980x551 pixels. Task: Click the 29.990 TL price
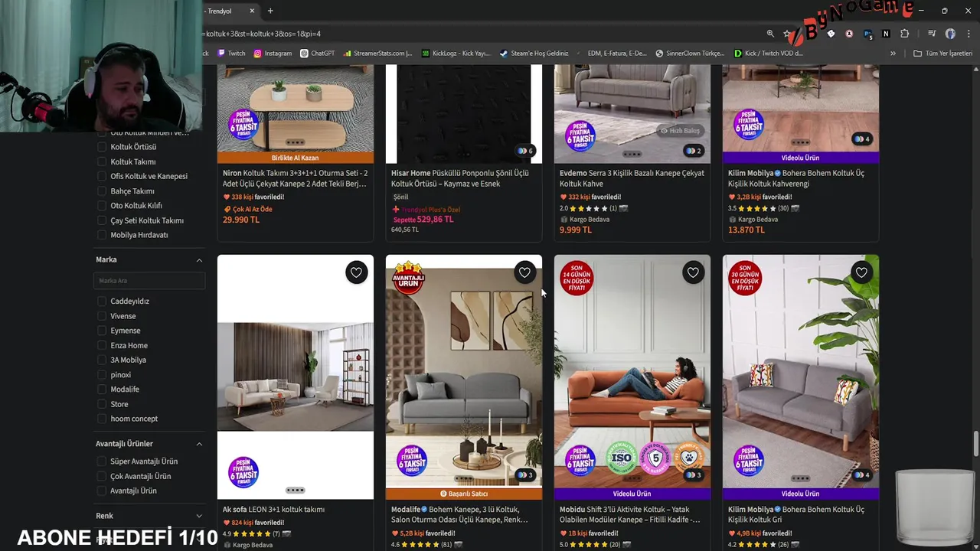[241, 220]
